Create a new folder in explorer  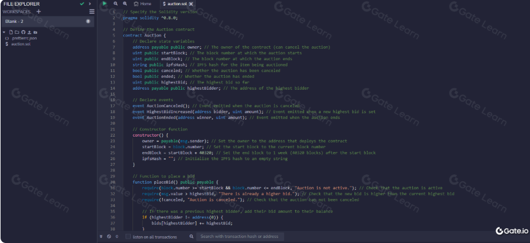click(x=16, y=32)
